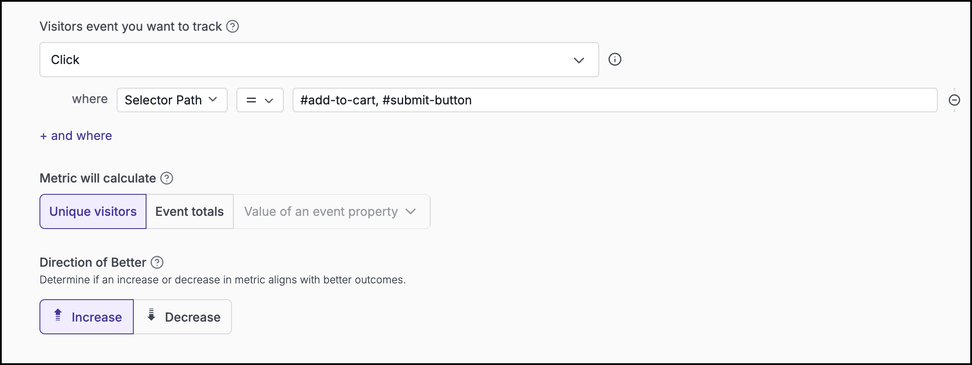972x365 pixels.
Task: Click the info icon beside Click dropdown
Action: click(x=615, y=59)
